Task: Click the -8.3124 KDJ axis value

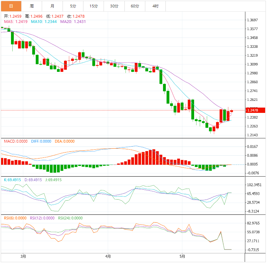Action: [x=253, y=211]
